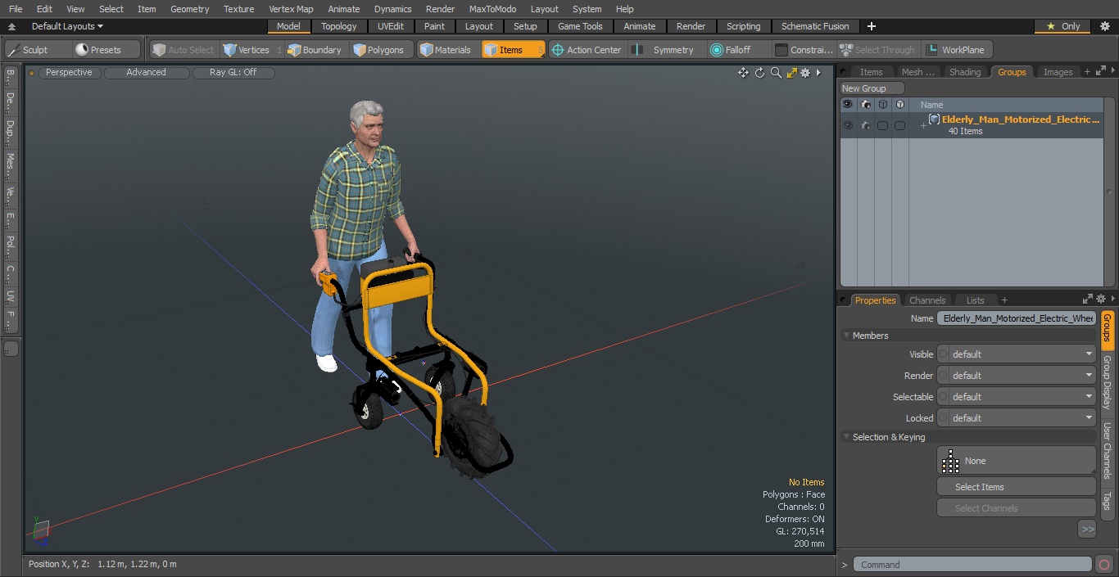Click the Name input field
The image size is (1119, 577).
(1016, 318)
